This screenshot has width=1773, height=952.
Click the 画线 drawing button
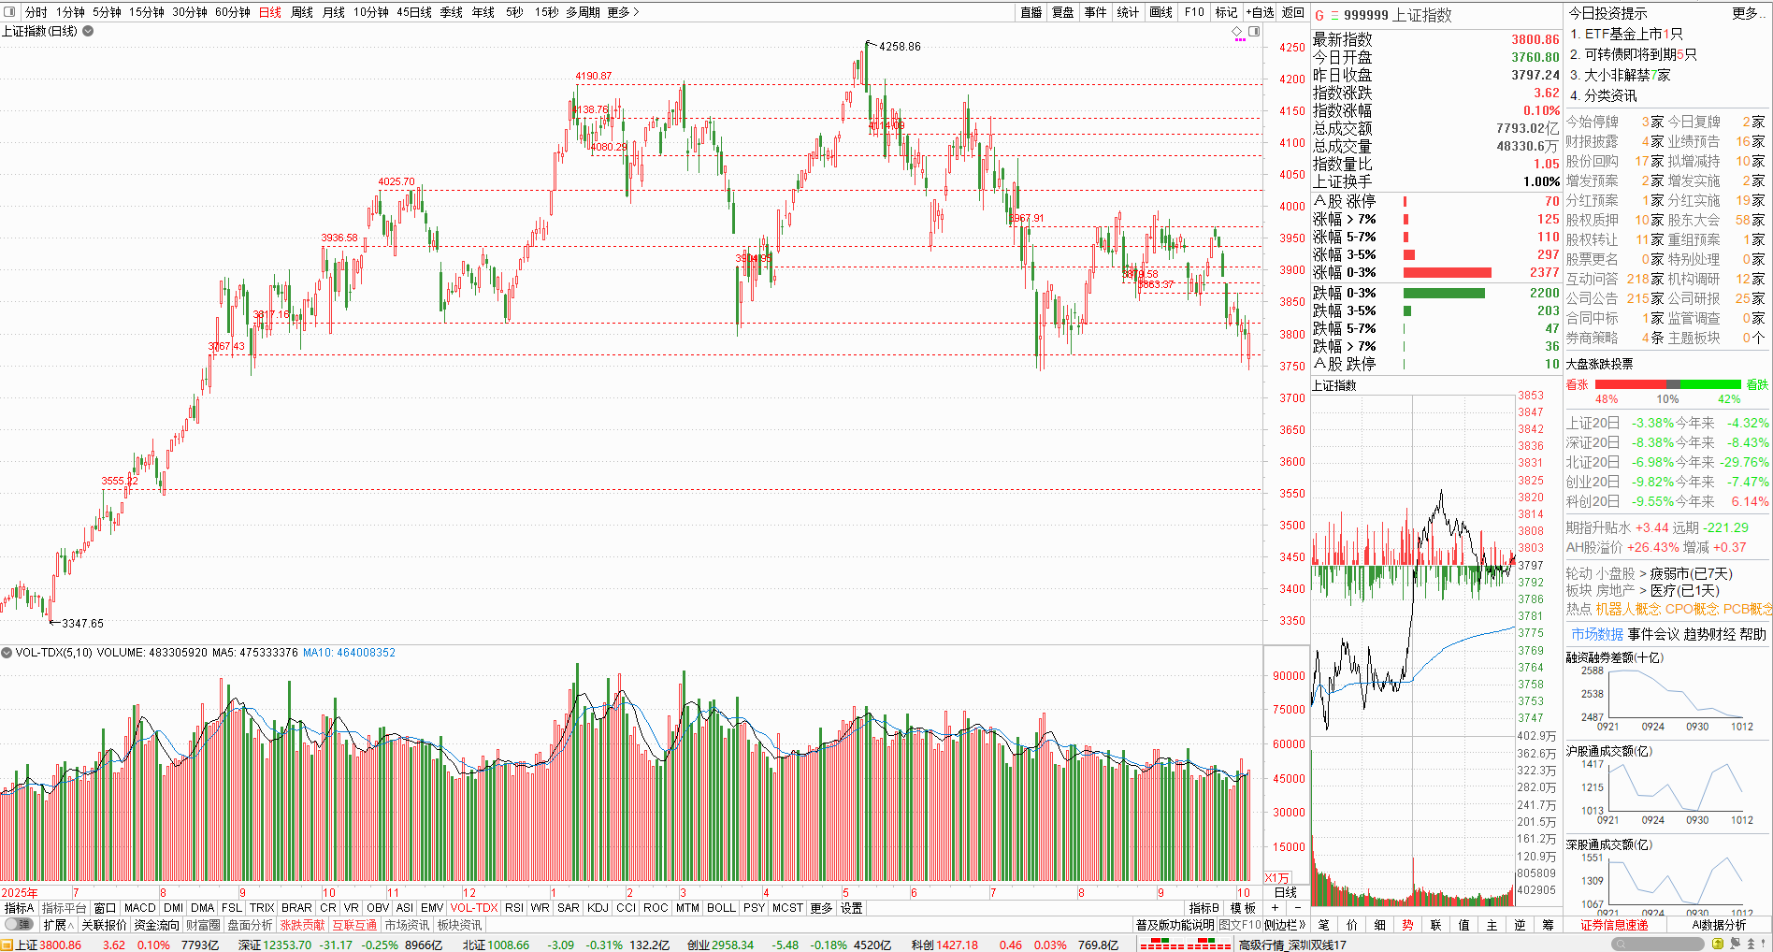[1160, 12]
